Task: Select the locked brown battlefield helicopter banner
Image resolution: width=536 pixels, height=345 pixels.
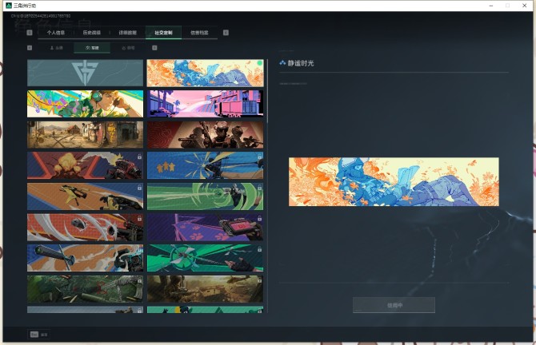Action: [x=205, y=289]
